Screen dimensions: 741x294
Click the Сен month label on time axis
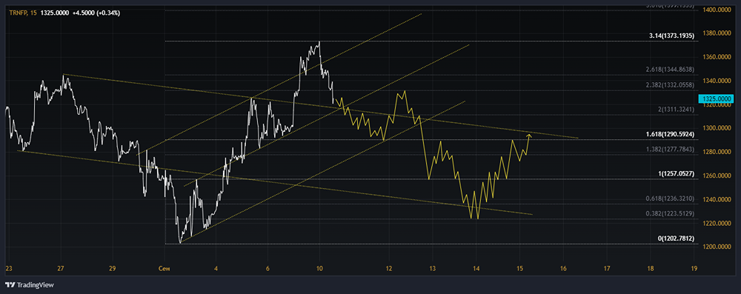tap(164, 269)
